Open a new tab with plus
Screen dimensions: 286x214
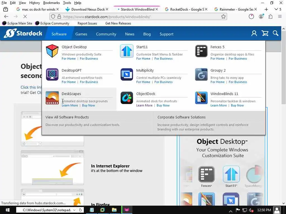[x=266, y=9]
